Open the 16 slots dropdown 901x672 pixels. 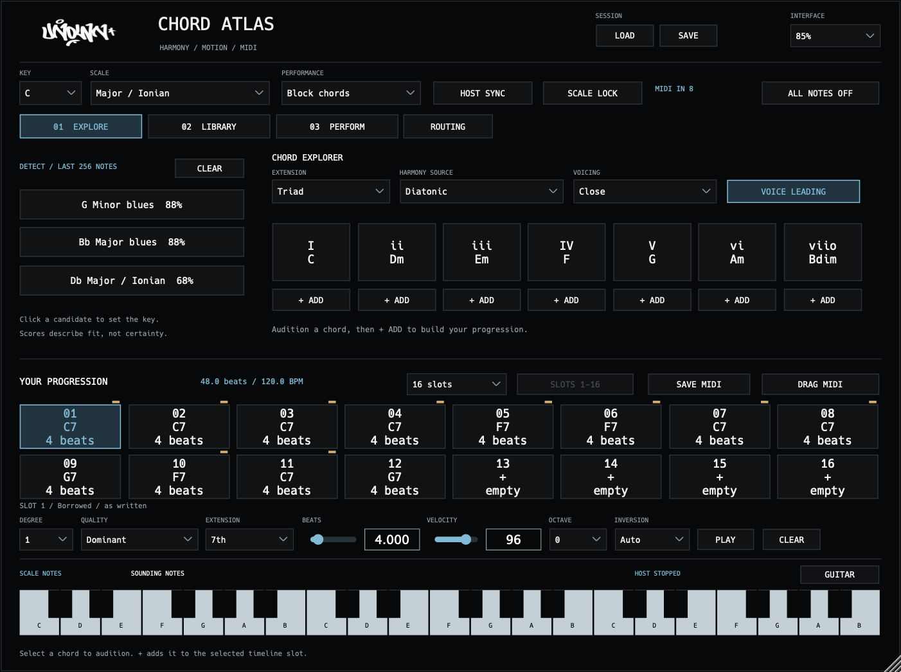(x=457, y=384)
